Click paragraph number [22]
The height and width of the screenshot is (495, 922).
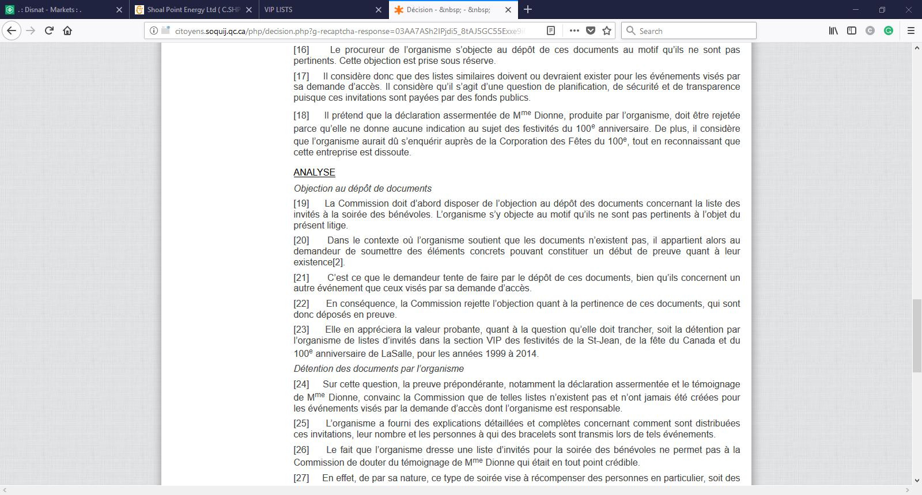coord(301,303)
